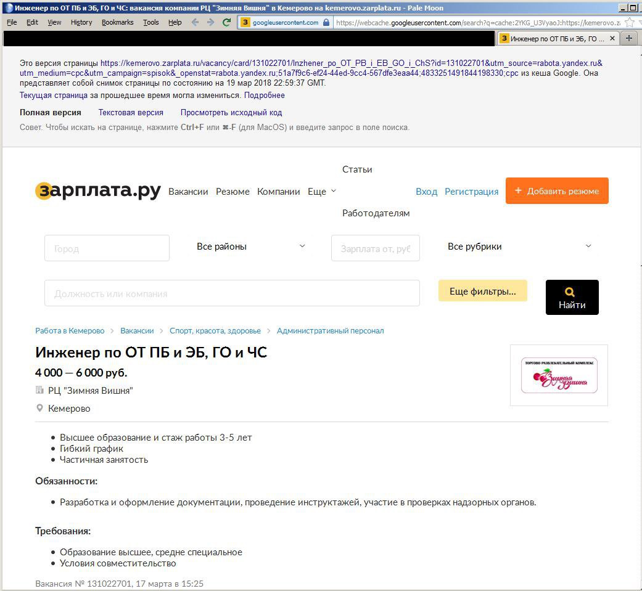Screen dimensions: 642x591
Task: Open a new tab with the plus button
Action: 629,38
